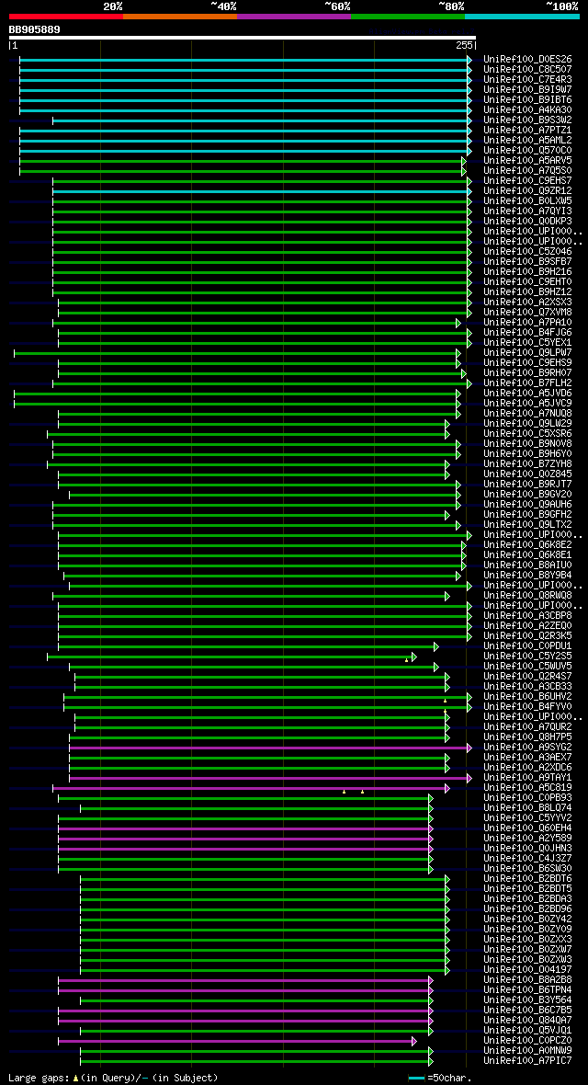Screen dimensions: 588x1085
Task: Click label UniRef100_B9GV20
Action: 527,494
